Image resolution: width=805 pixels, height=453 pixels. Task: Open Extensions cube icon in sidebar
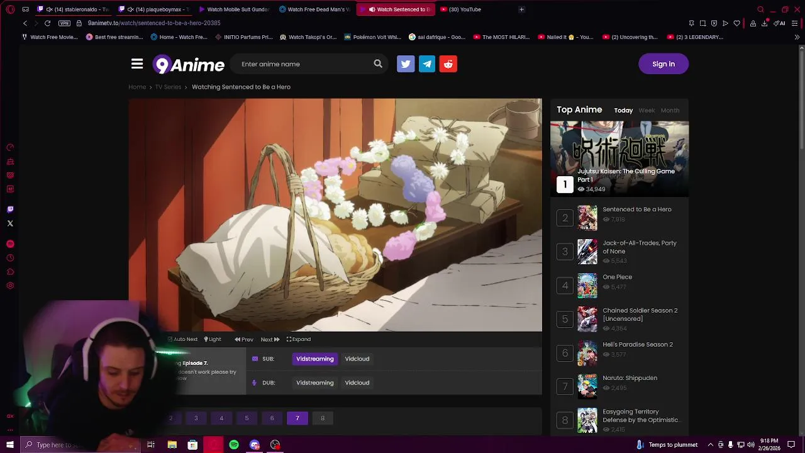coord(10,272)
